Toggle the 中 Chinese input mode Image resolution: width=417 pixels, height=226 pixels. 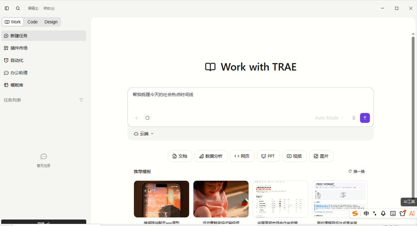(366, 214)
